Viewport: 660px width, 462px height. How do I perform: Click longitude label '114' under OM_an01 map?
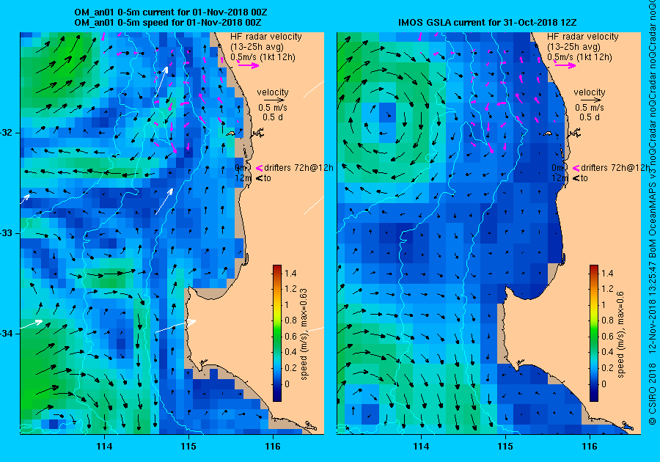coord(104,447)
